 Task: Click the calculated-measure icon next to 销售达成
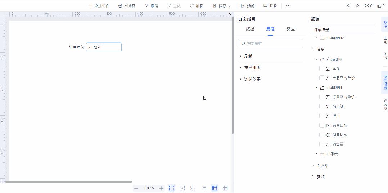pos(328,135)
